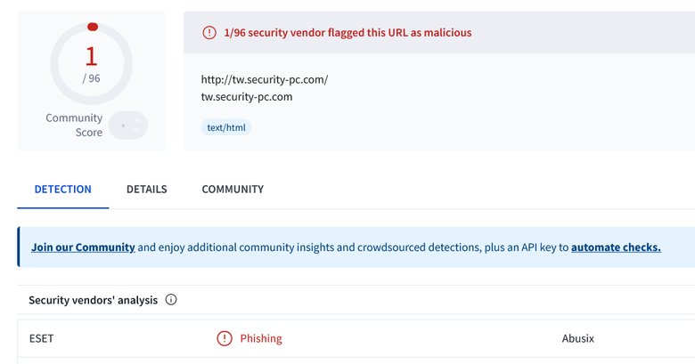The height and width of the screenshot is (364, 695).
Task: Open the COMMUNITY tab
Action: [x=233, y=189]
